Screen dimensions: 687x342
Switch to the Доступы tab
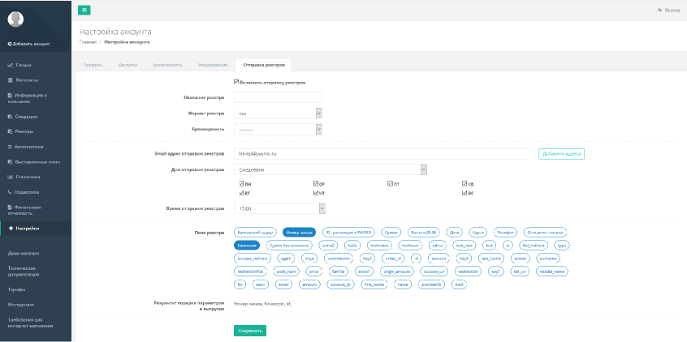128,65
